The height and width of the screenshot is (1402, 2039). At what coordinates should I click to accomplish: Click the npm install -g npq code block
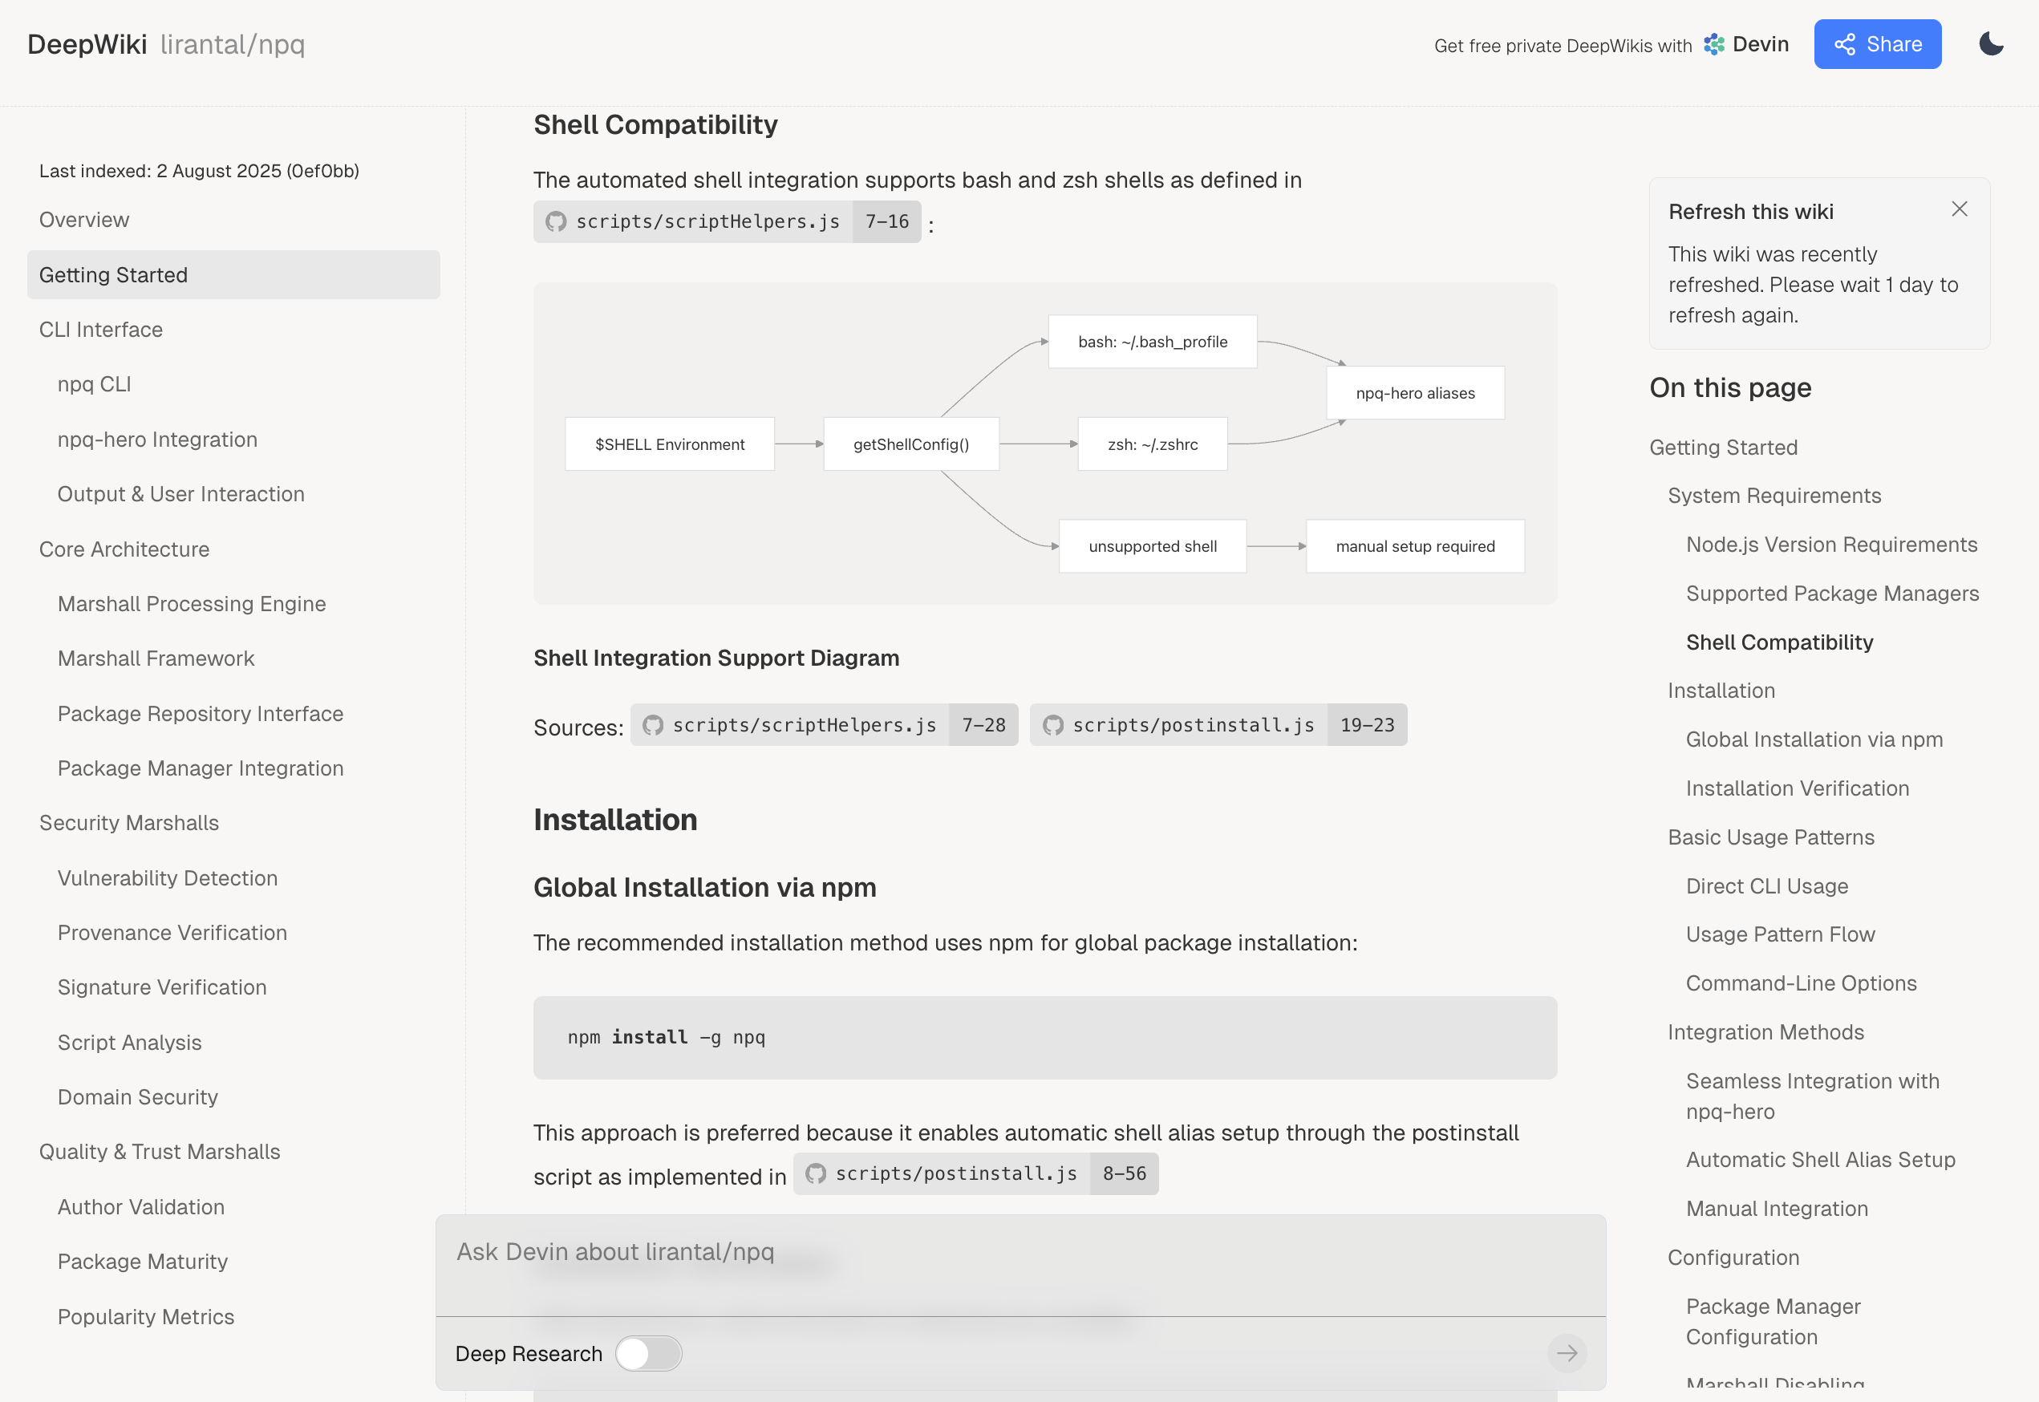pos(1044,1037)
